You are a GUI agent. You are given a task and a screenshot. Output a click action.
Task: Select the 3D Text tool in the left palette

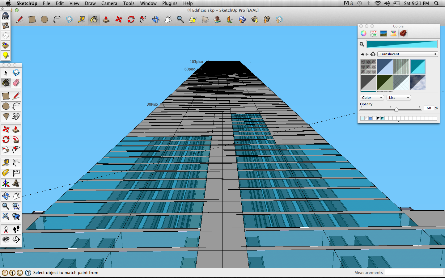pos(16,183)
